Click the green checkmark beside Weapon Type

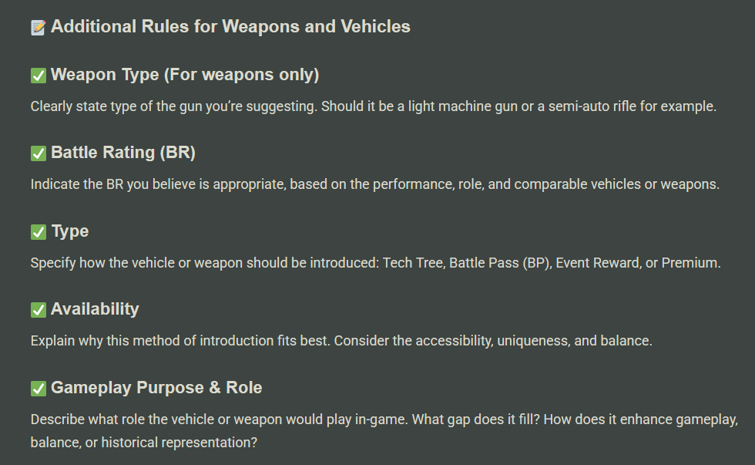[39, 76]
